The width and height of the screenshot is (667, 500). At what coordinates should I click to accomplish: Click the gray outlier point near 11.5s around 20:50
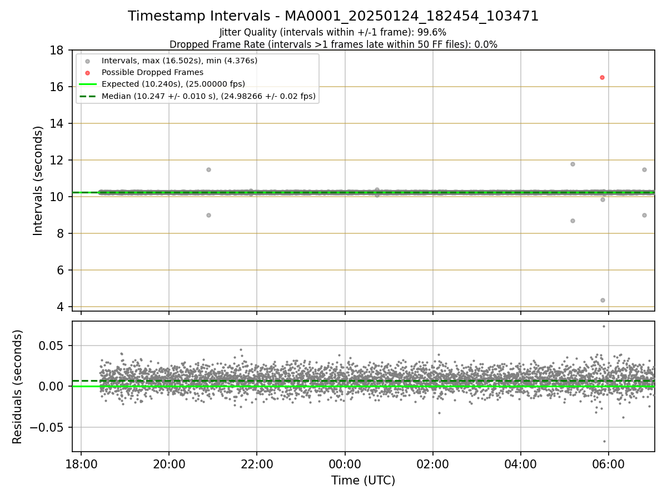[x=208, y=169]
